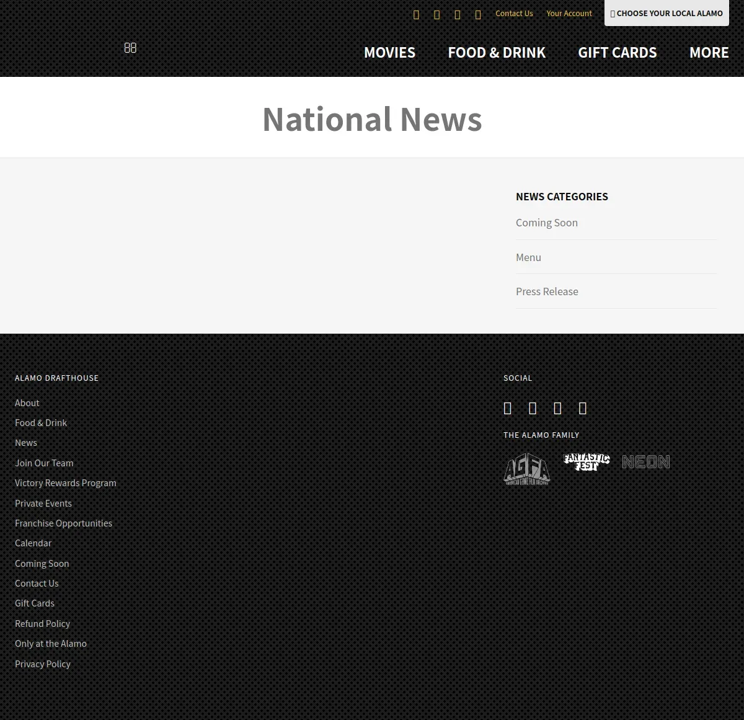Open Coming Soon in the footer
The image size is (744, 720).
pyautogui.click(x=42, y=564)
